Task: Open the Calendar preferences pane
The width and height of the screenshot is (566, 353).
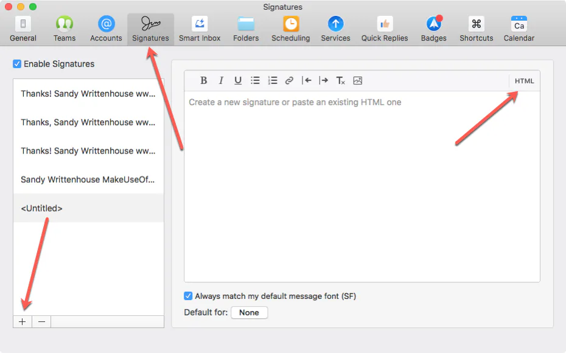Action: tap(519, 30)
